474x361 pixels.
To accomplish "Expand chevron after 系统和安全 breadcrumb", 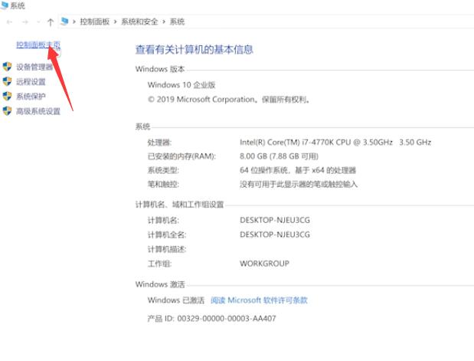I will 164,21.
